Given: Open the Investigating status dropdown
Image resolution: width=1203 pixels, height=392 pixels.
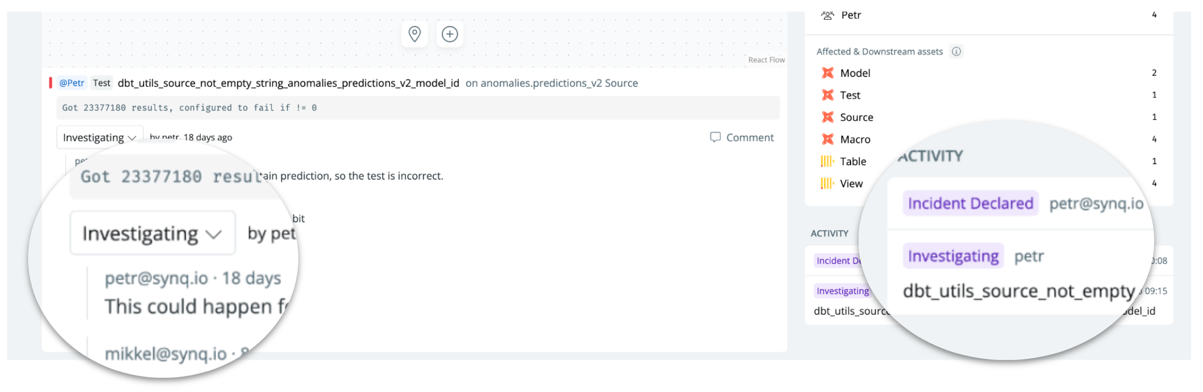Looking at the screenshot, I should [100, 138].
